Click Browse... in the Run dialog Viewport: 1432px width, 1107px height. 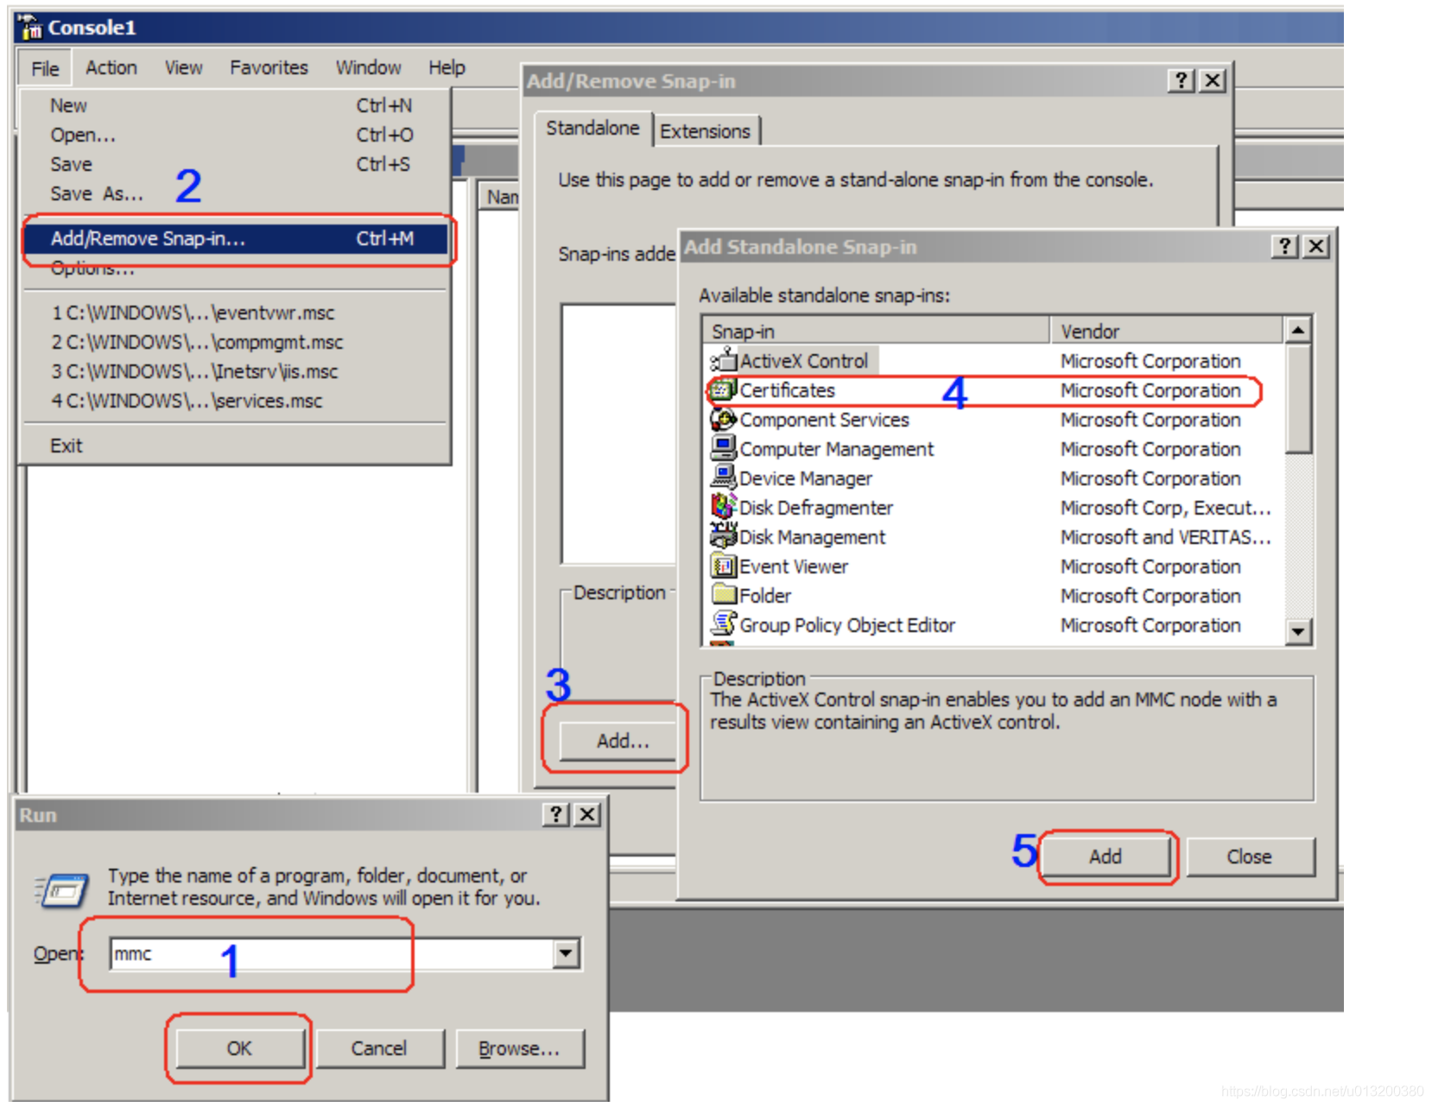[519, 1048]
